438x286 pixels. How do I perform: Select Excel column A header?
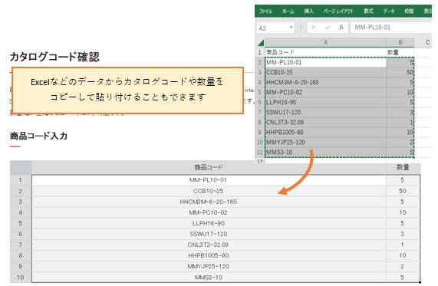coord(325,42)
